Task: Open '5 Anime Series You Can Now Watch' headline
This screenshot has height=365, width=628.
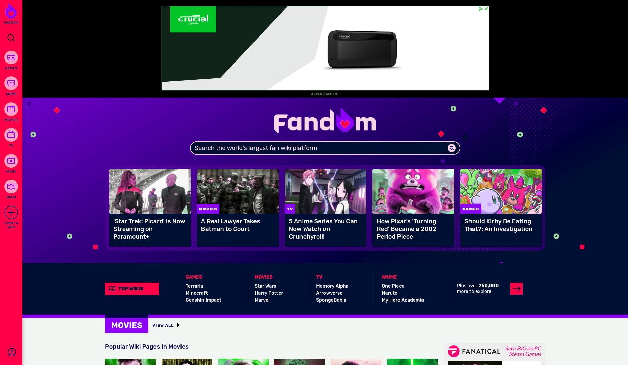Action: point(323,229)
